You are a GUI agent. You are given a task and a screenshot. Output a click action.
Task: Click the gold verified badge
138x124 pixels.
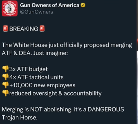click(83, 5)
